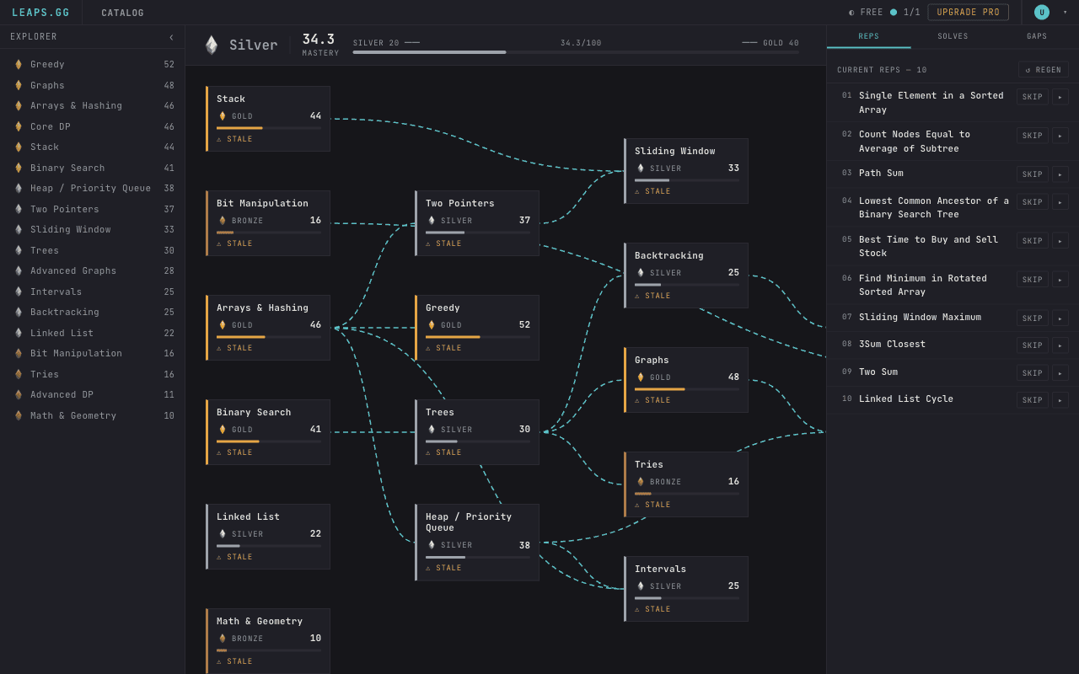The height and width of the screenshot is (674, 1079).
Task: Switch to the Solves tab
Action: pos(953,36)
